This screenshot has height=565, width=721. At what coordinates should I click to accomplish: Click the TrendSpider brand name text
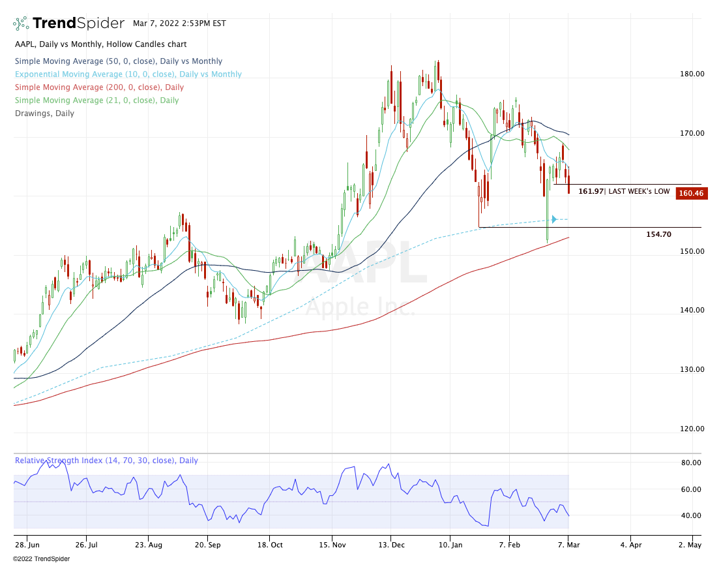pos(79,23)
